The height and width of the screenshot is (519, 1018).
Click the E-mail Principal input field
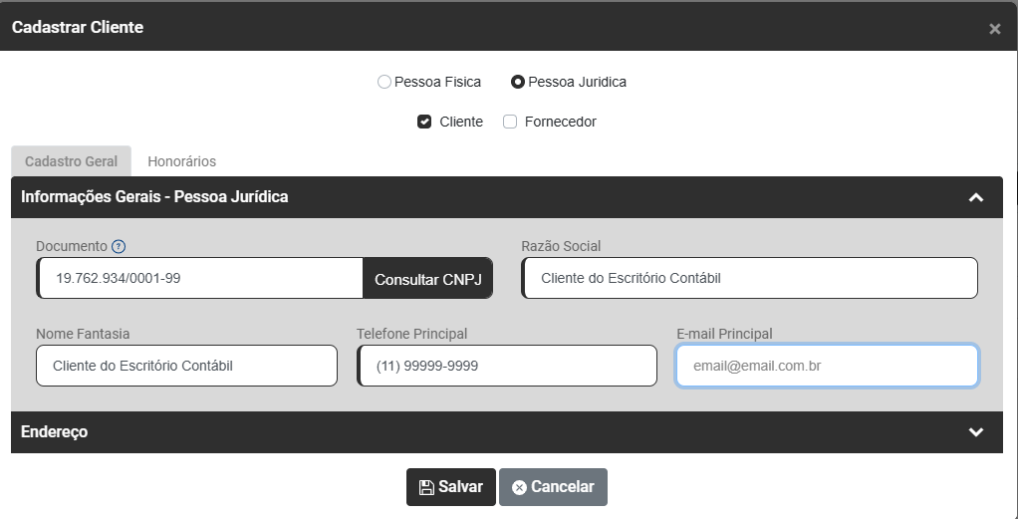(827, 366)
